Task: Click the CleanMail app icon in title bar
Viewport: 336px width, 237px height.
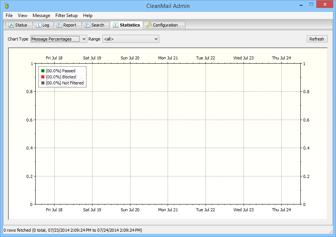Action: tap(6, 6)
